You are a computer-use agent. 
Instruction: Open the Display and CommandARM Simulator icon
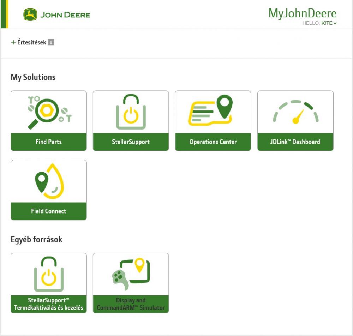click(131, 274)
